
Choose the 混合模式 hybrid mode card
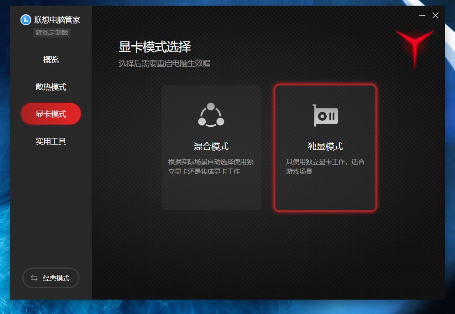(211, 147)
